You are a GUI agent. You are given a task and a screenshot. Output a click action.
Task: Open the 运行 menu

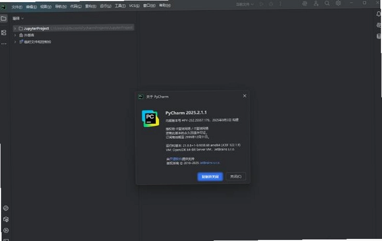[x=106, y=6]
